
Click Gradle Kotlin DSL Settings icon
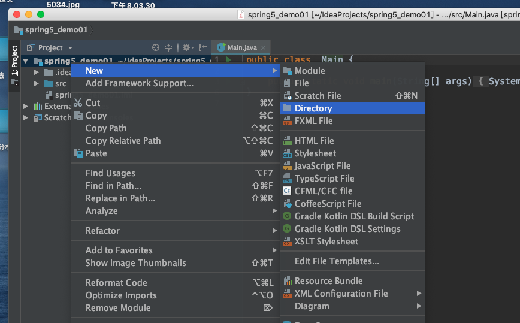pos(287,229)
